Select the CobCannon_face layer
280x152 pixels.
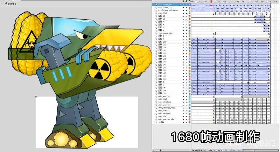click(166, 5)
